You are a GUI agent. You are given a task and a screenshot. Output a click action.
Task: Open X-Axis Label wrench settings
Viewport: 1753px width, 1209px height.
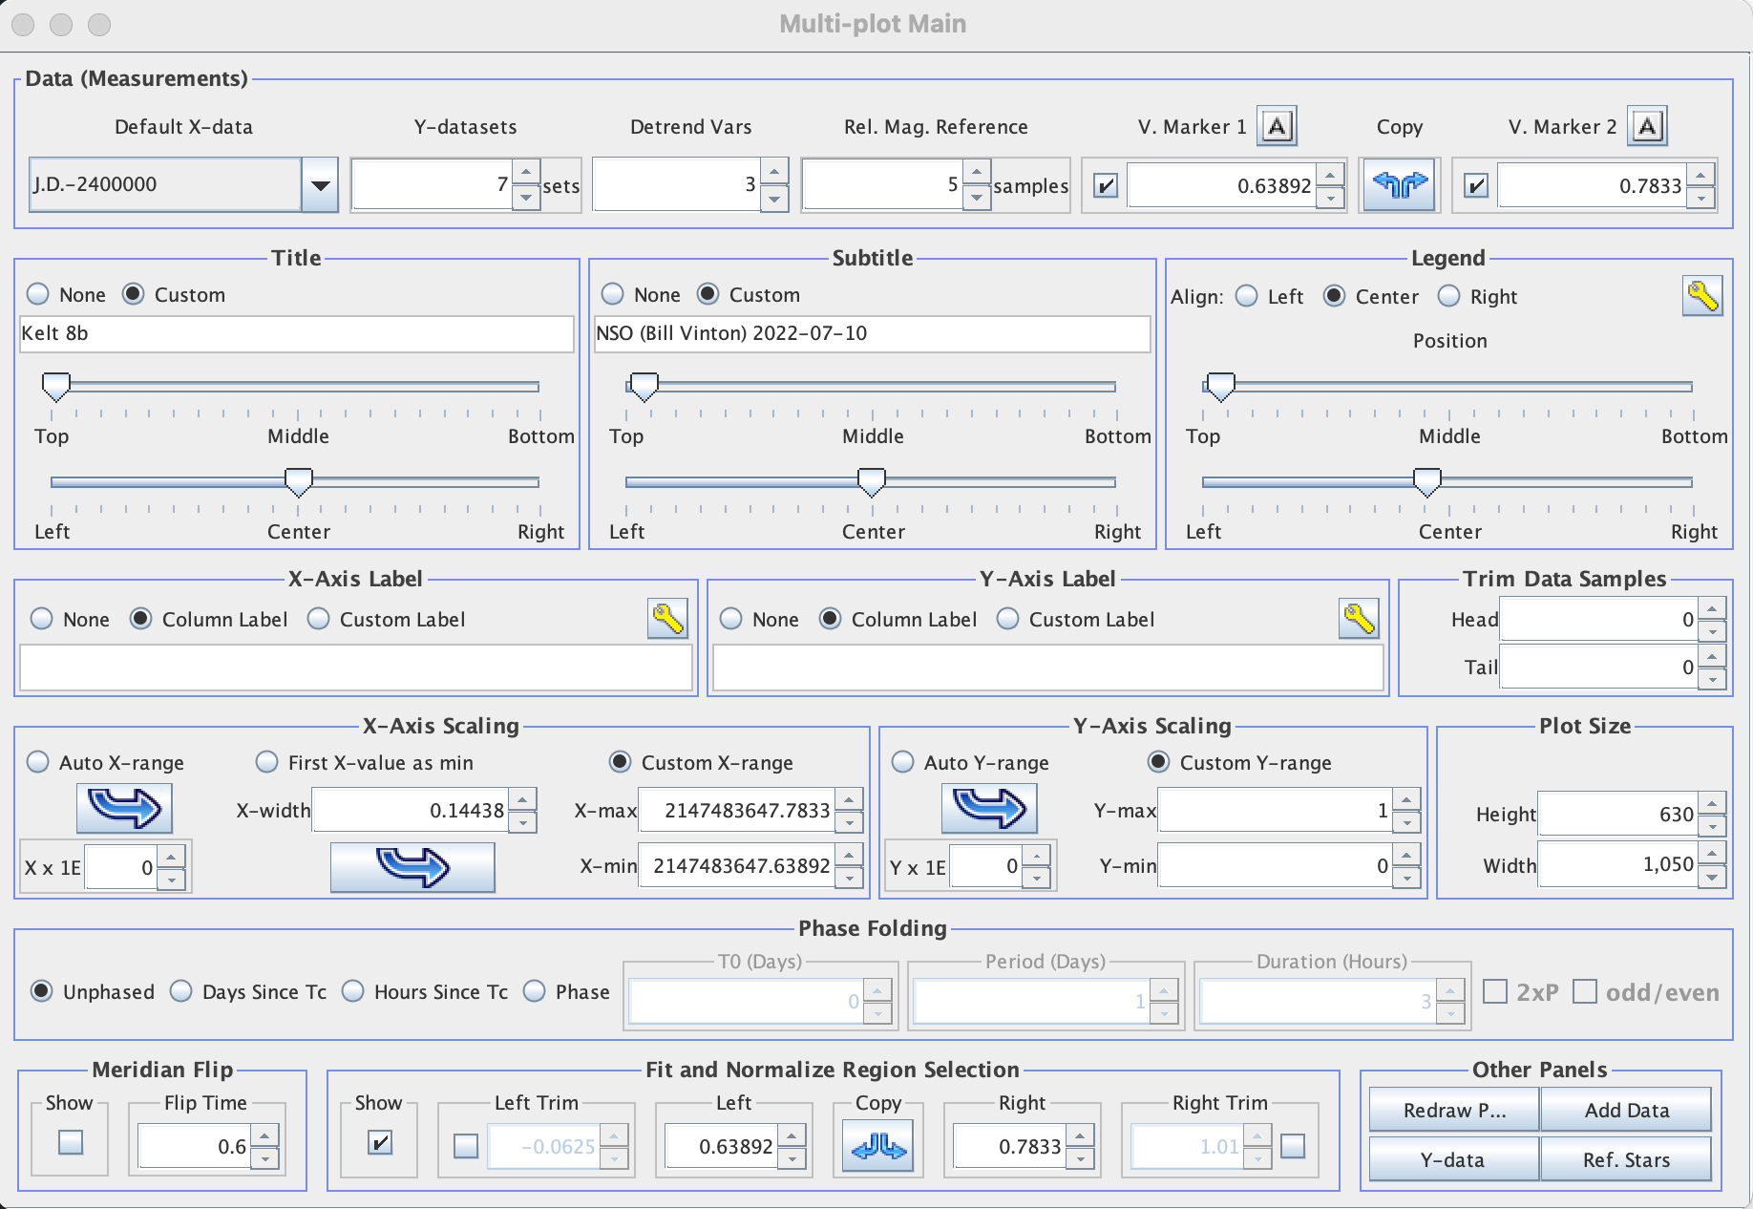point(667,619)
